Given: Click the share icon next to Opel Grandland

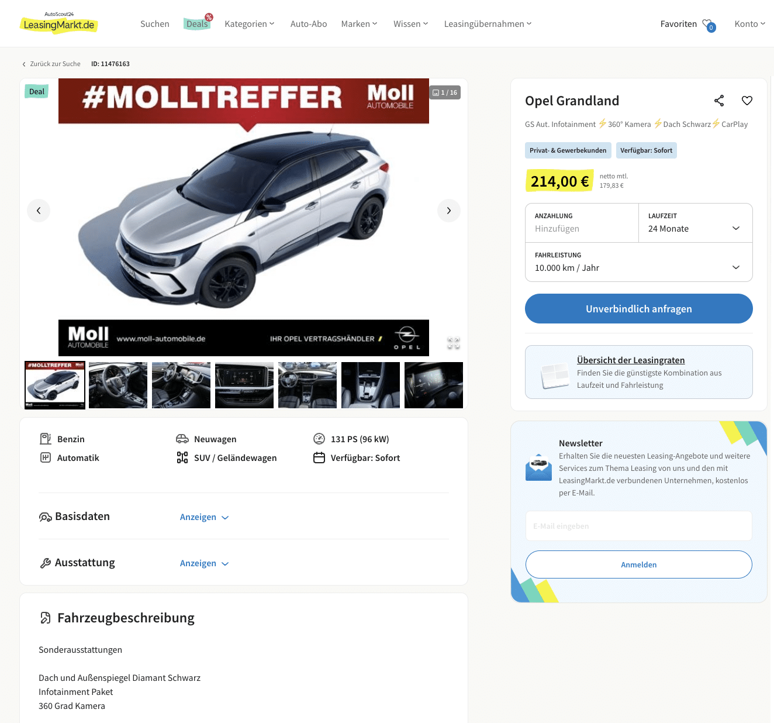Looking at the screenshot, I should (719, 101).
